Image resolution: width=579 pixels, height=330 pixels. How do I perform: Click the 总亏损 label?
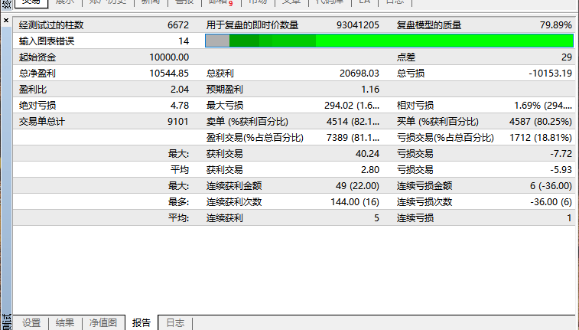411,74
